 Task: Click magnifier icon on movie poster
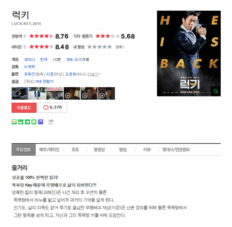tap(215, 91)
